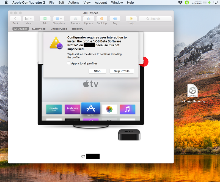Click the Back Up toolbar icon
The image size is (220, 182).
102,19
